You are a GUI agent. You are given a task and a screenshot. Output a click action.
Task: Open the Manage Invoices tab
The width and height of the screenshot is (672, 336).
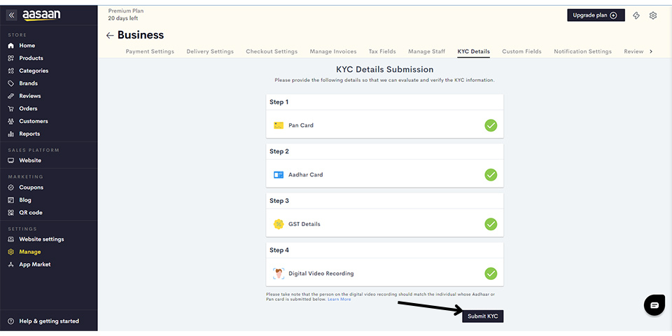click(x=333, y=51)
